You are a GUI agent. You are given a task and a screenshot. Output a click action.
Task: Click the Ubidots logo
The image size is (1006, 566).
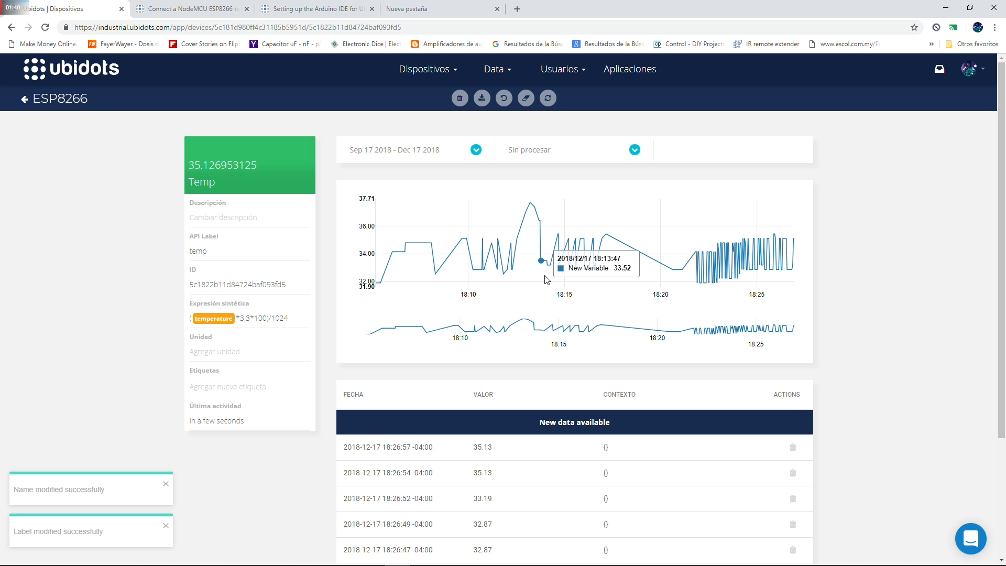pyautogui.click(x=71, y=69)
